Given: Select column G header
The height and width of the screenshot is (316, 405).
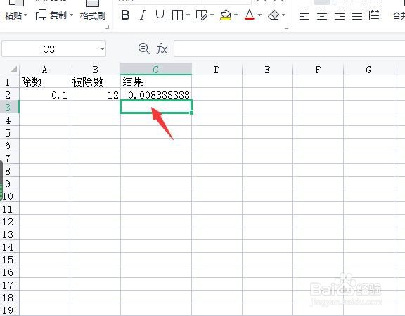Looking at the screenshot, I should tap(369, 70).
